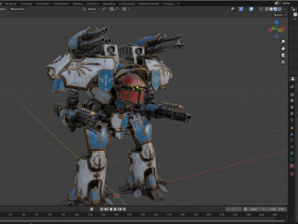This screenshot has height=224, width=298.
Task: Open the RetopoFlow dropdown menu
Action: [19, 9]
